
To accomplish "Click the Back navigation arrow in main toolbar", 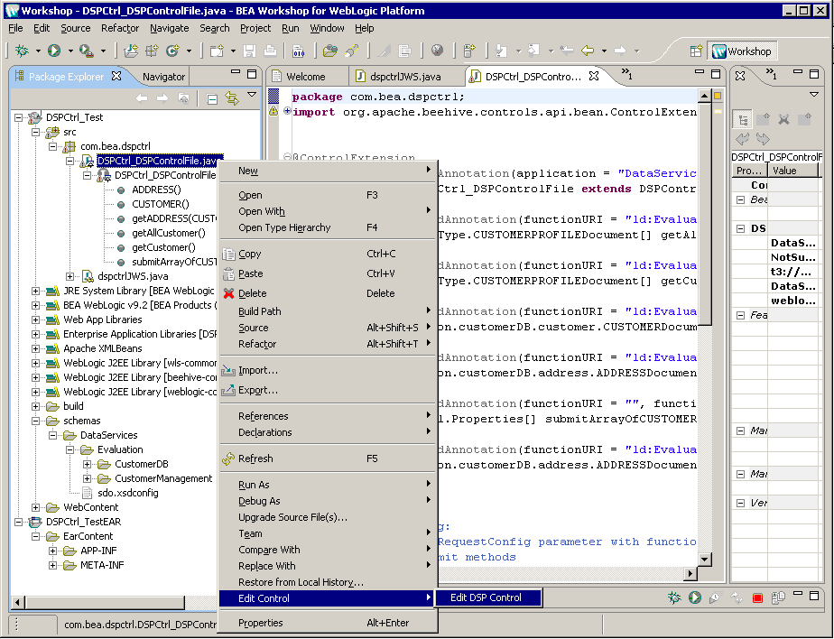I will click(x=588, y=51).
